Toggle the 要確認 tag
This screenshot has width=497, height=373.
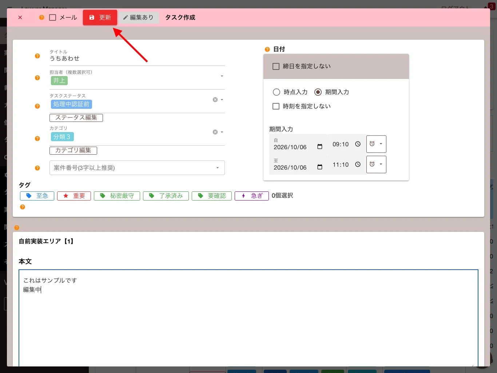[212, 196]
